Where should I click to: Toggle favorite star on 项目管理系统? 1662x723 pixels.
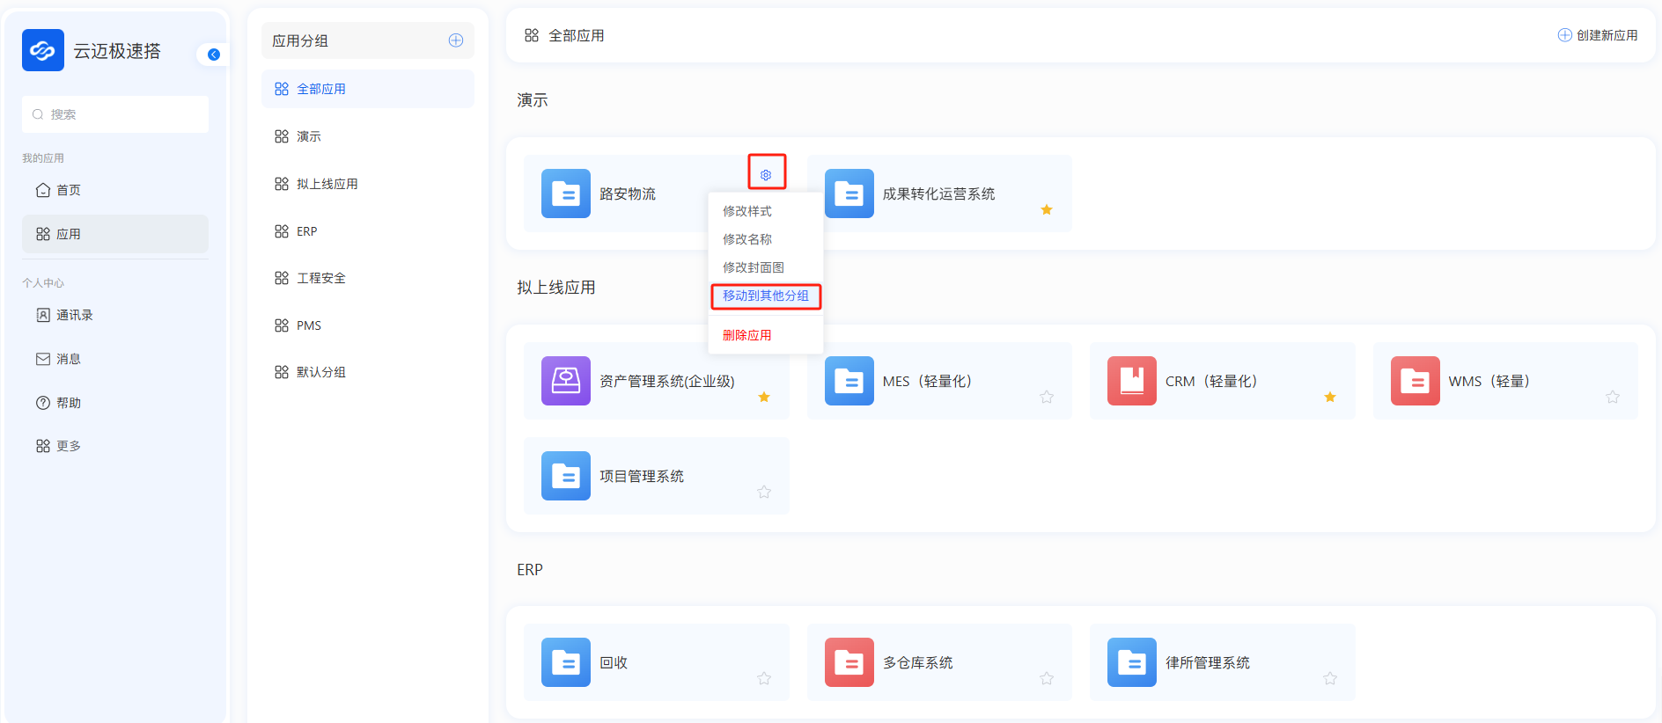pyautogui.click(x=764, y=493)
